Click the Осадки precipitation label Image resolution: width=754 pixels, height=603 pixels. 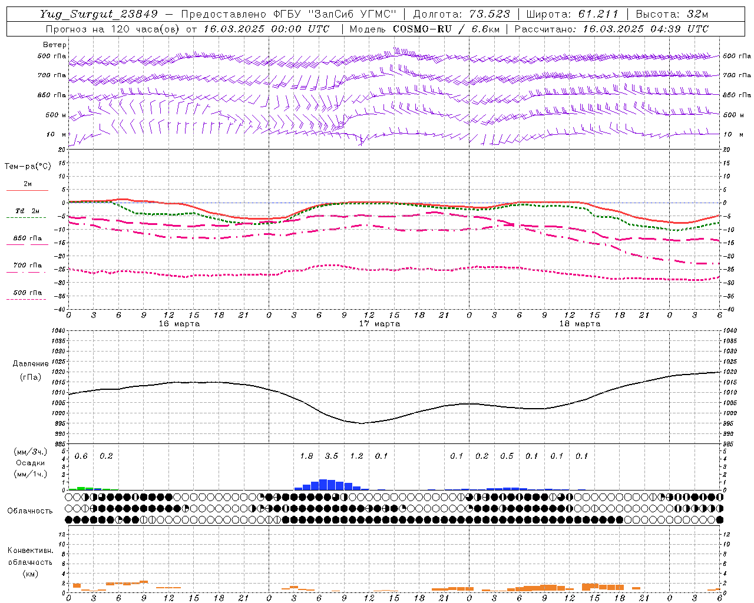(31, 463)
